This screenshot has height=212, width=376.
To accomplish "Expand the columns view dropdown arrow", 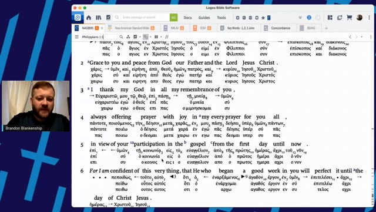I will pos(161,37).
